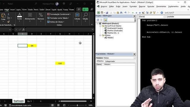Expand the Fonte group dropdown
The height and width of the screenshot is (107, 190).
[20, 21]
